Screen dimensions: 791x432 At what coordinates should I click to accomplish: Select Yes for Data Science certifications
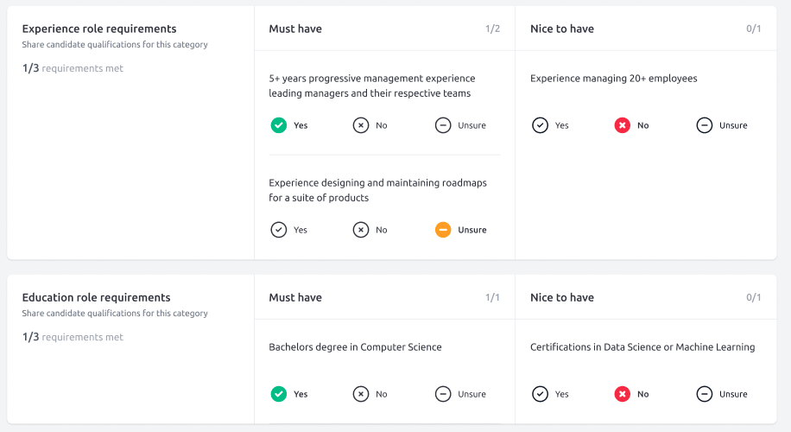(541, 394)
